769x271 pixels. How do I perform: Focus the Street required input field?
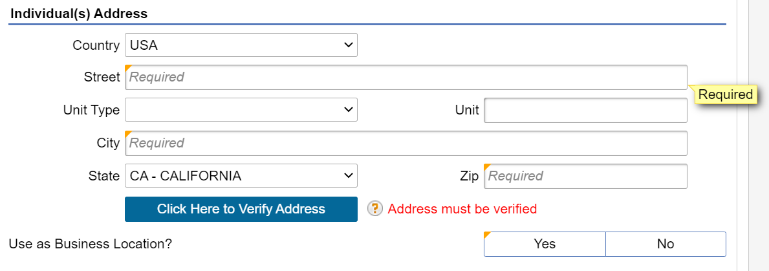click(x=406, y=78)
